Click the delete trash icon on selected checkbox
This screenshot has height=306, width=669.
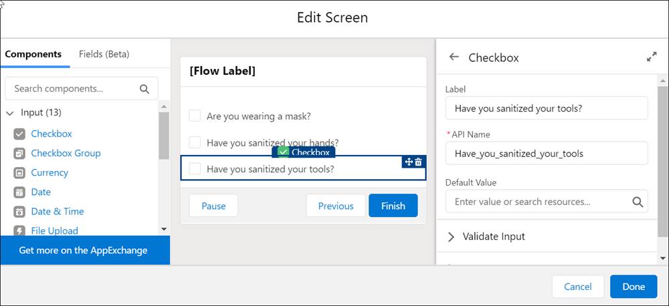pyautogui.click(x=419, y=162)
